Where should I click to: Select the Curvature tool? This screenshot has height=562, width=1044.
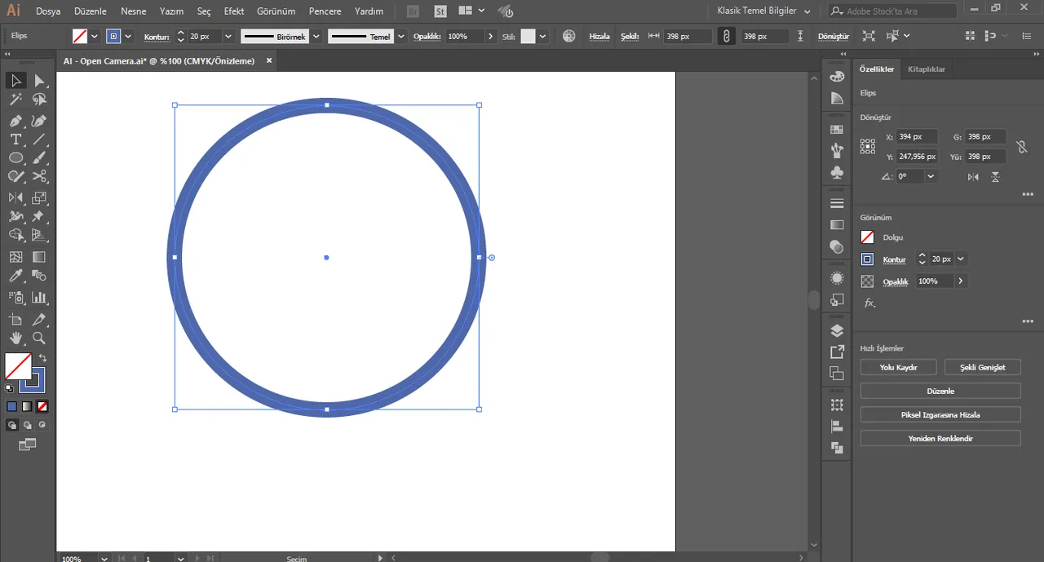[39, 121]
